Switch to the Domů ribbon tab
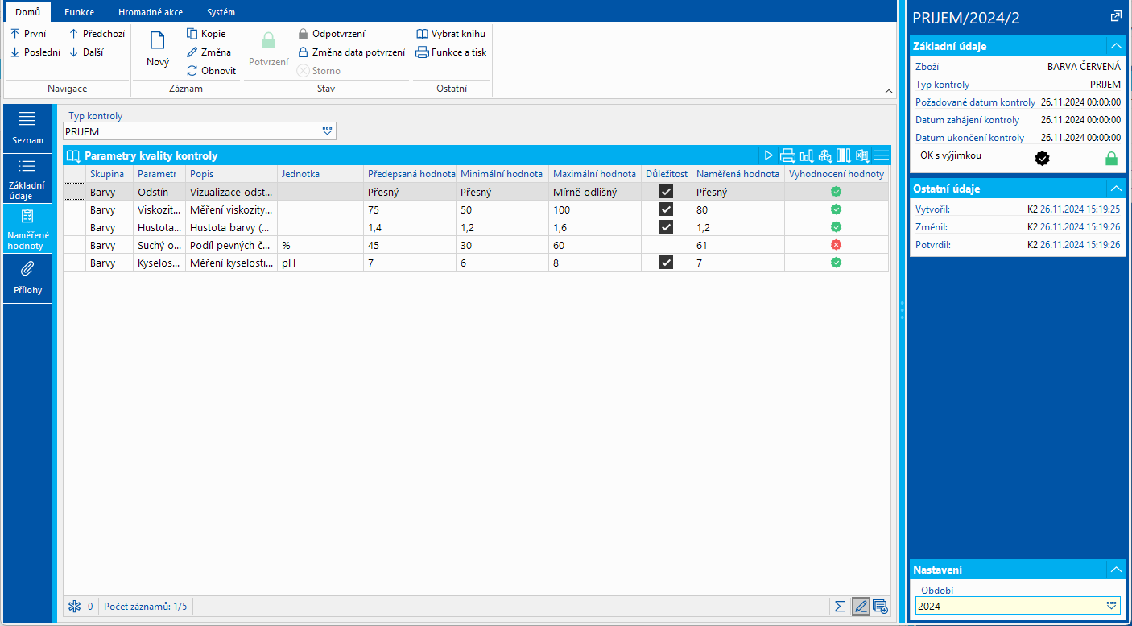The width and height of the screenshot is (1132, 626). click(27, 12)
